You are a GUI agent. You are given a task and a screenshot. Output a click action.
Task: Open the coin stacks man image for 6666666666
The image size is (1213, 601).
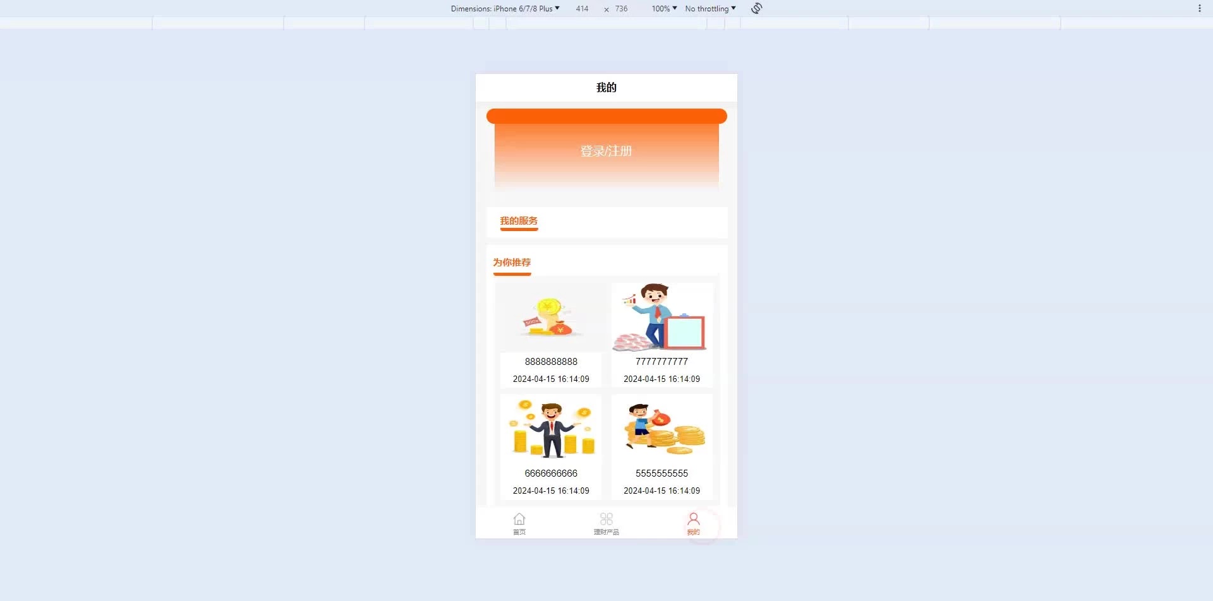551,429
